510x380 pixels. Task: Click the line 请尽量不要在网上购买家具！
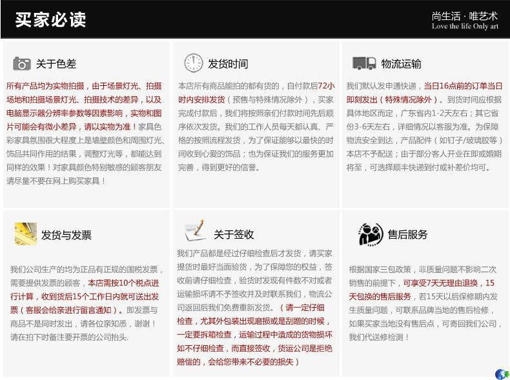click(x=56, y=181)
